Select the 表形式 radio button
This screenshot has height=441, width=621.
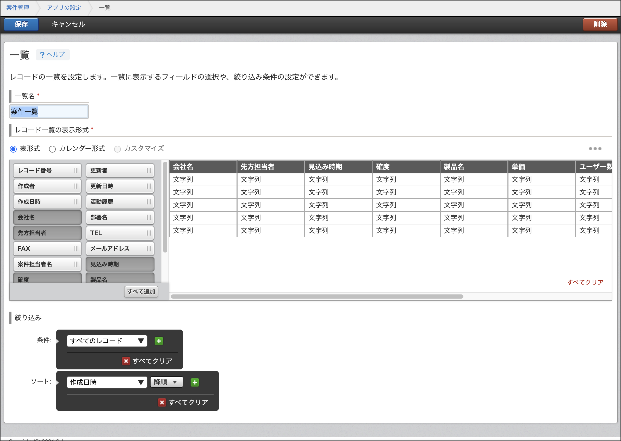click(x=13, y=149)
